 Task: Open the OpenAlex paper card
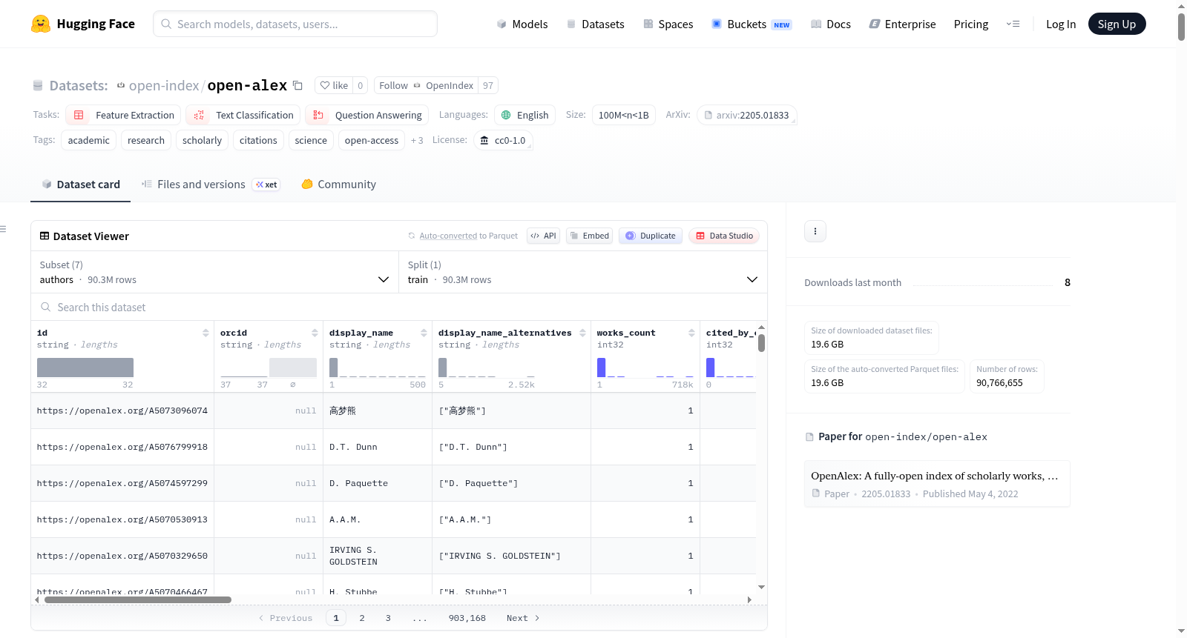tap(937, 484)
